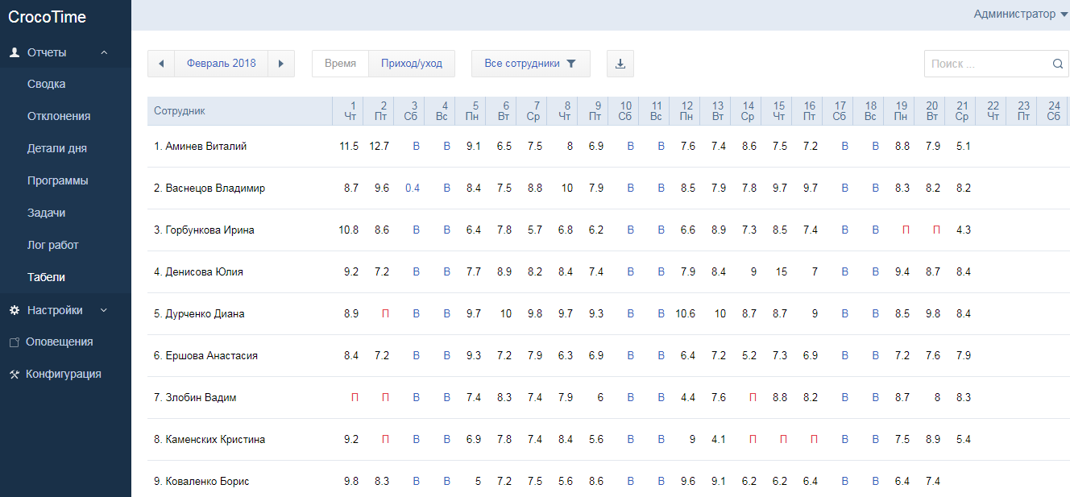Open the Администратор user menu
Screen dimensions: 1070x497
click(1020, 14)
